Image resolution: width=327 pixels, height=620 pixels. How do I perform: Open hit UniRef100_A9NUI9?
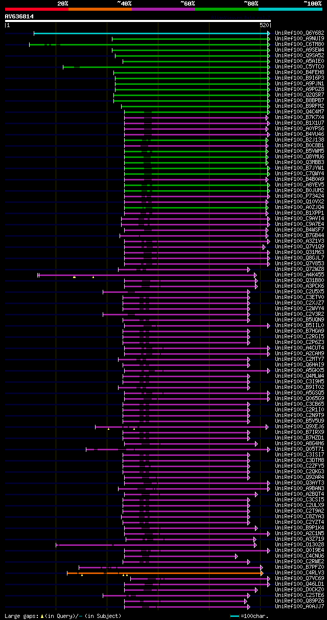tap(299, 39)
